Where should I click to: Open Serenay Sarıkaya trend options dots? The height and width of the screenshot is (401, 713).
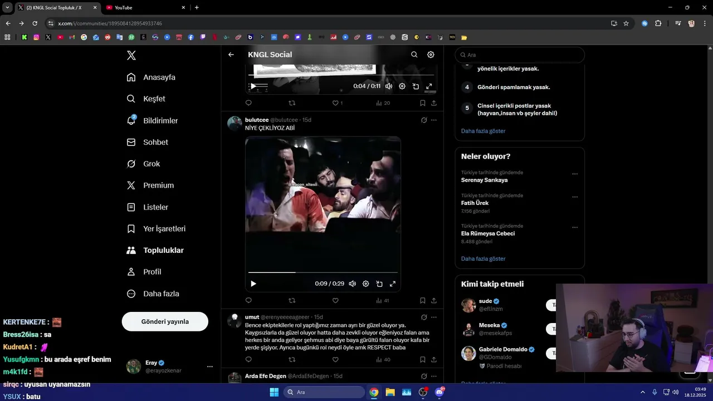pyautogui.click(x=575, y=174)
